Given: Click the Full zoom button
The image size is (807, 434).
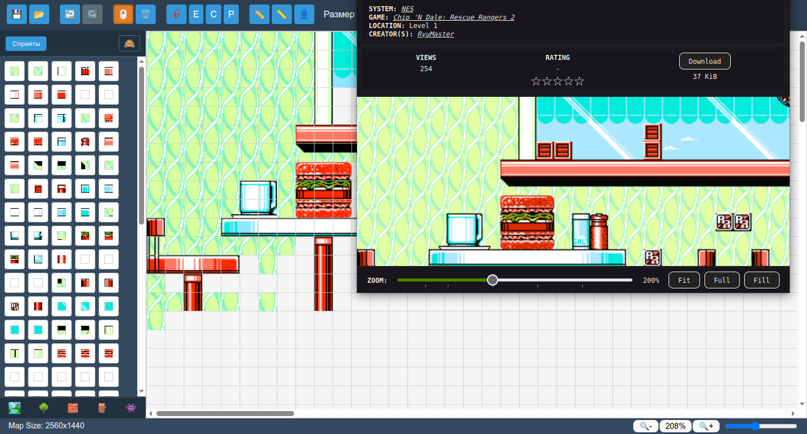Looking at the screenshot, I should [x=722, y=280].
